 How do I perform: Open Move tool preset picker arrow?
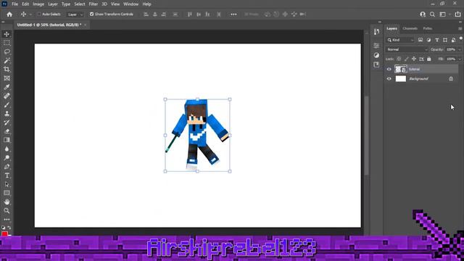pos(30,14)
